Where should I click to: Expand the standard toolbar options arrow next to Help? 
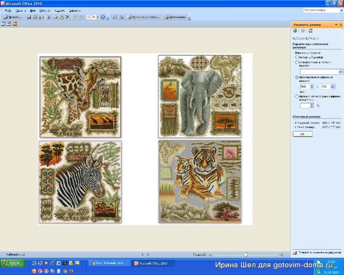pos(108,18)
